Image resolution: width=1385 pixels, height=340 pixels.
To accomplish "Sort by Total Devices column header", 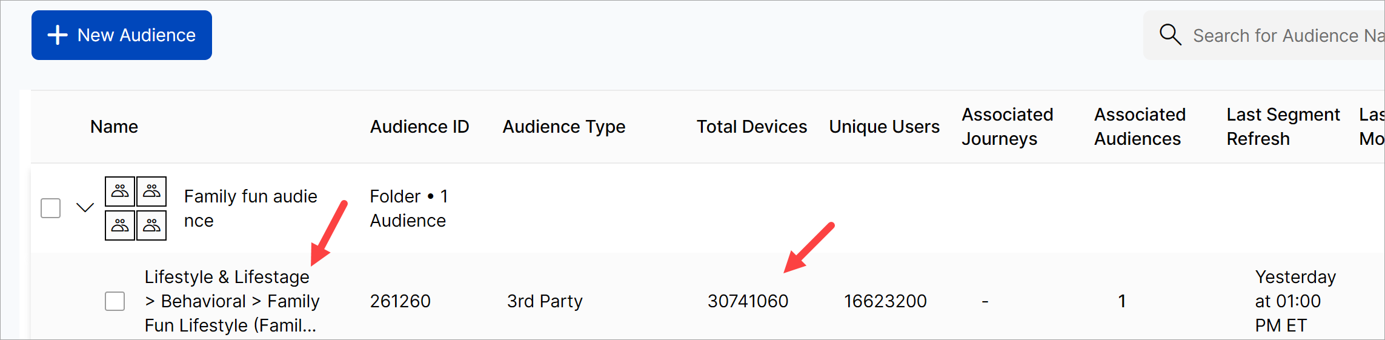I will [751, 127].
